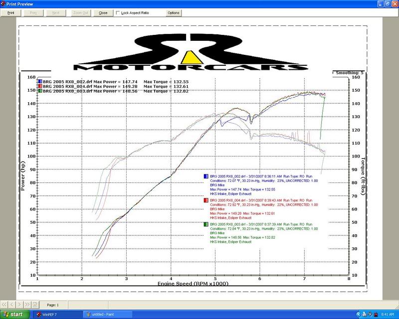Click the Power (hp) axis label

click(x=22, y=176)
